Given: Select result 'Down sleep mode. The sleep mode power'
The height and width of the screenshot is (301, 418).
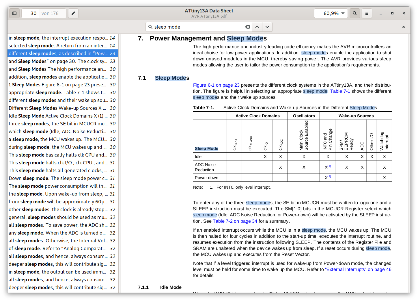Looking at the screenshot, I should 63,178.
